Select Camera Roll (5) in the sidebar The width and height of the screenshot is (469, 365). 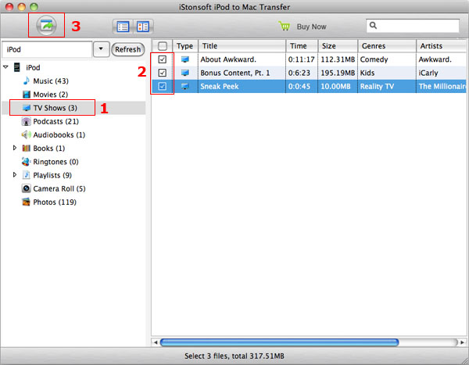pyautogui.click(x=59, y=189)
